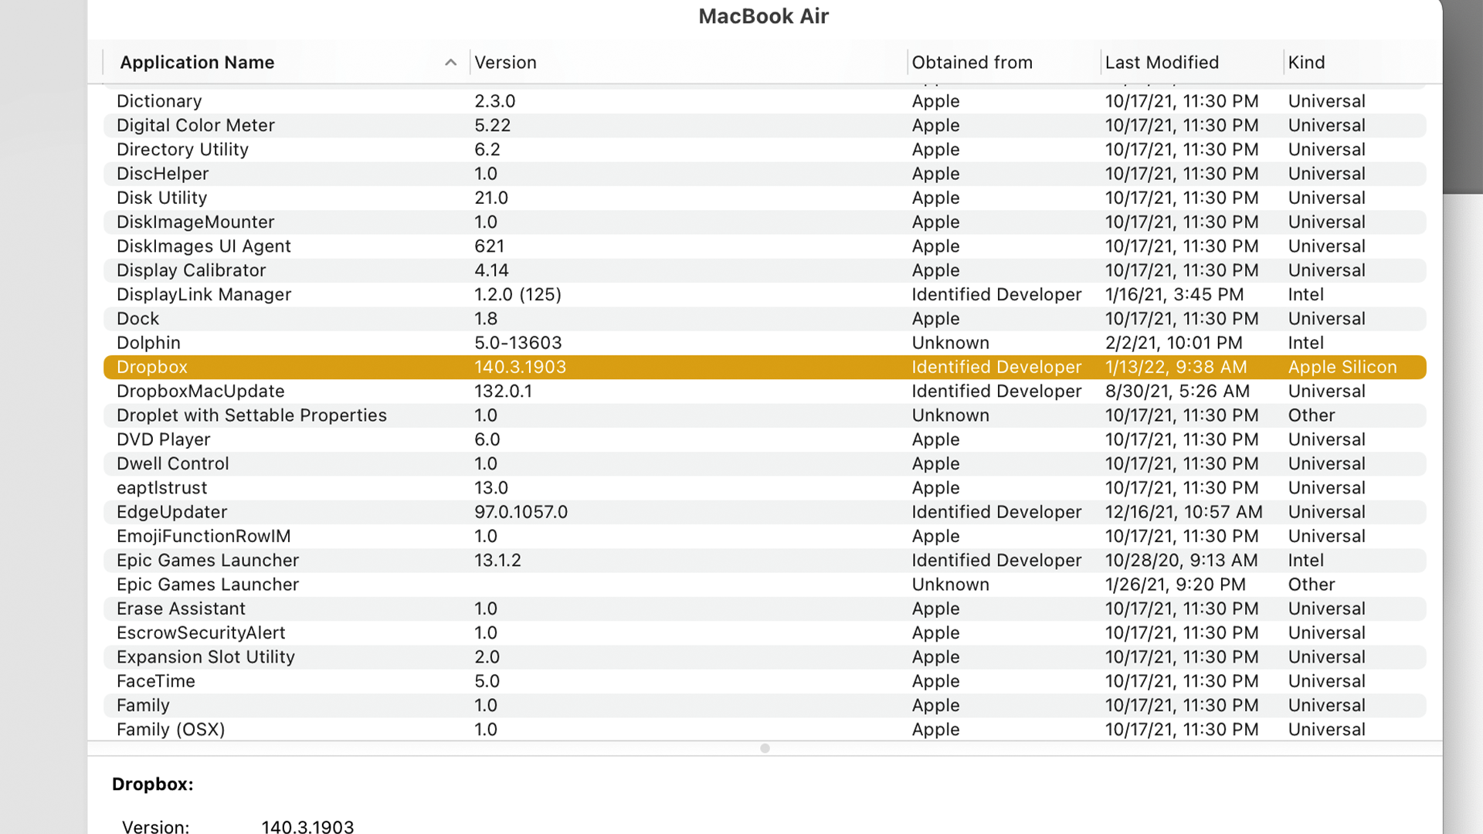Click Dropbox heading in detail pane
The width and height of the screenshot is (1483, 834).
click(x=153, y=785)
